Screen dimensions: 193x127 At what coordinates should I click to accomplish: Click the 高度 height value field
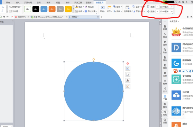[165, 7]
